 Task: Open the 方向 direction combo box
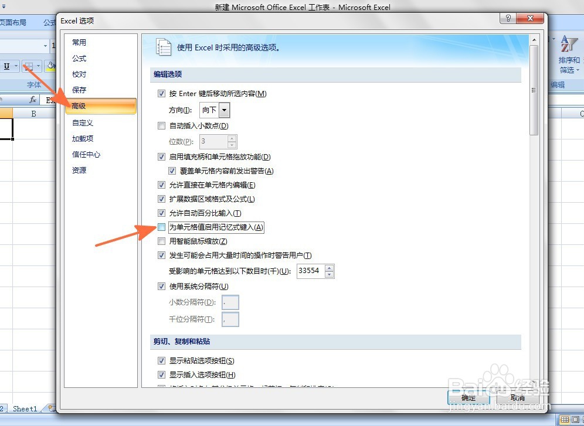pos(215,110)
